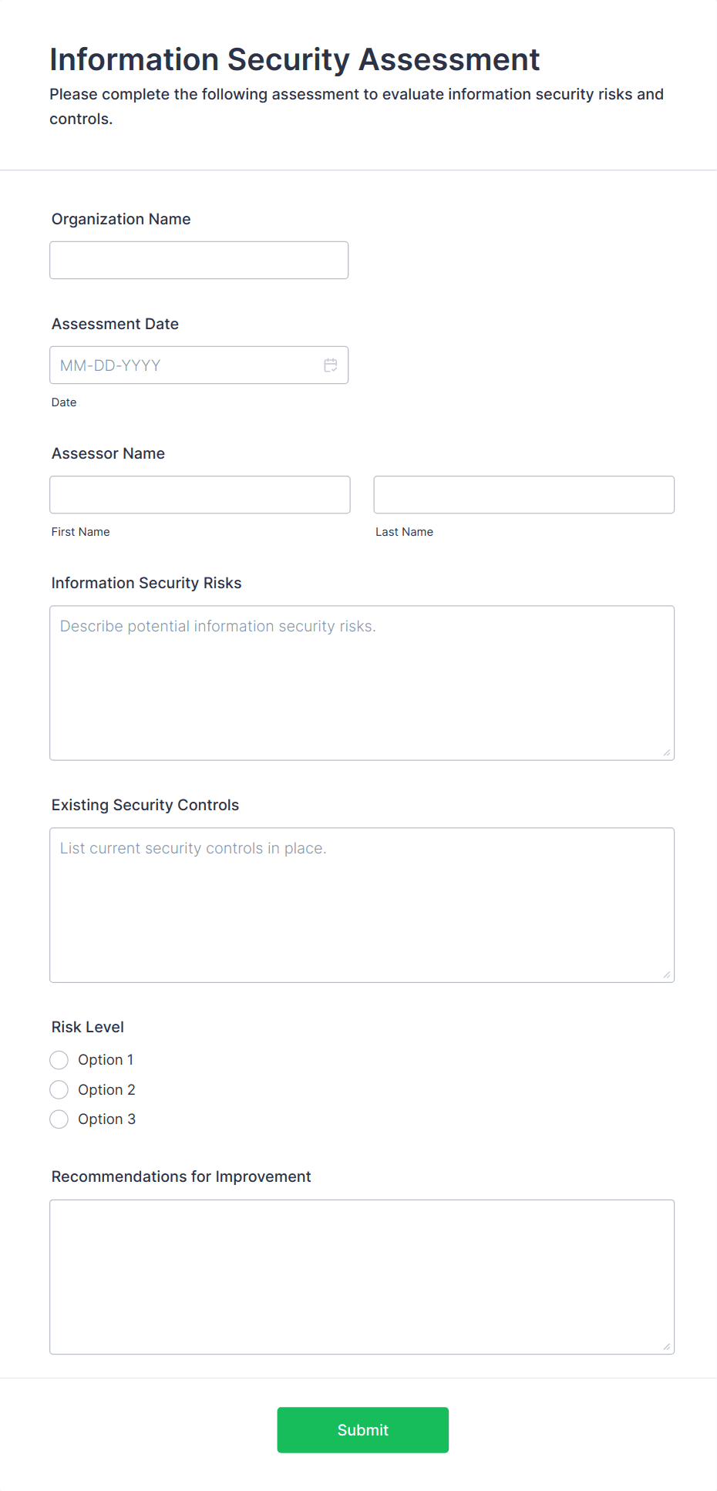The width and height of the screenshot is (717, 1491).
Task: Click the Risk Level label
Action: coord(88,1027)
